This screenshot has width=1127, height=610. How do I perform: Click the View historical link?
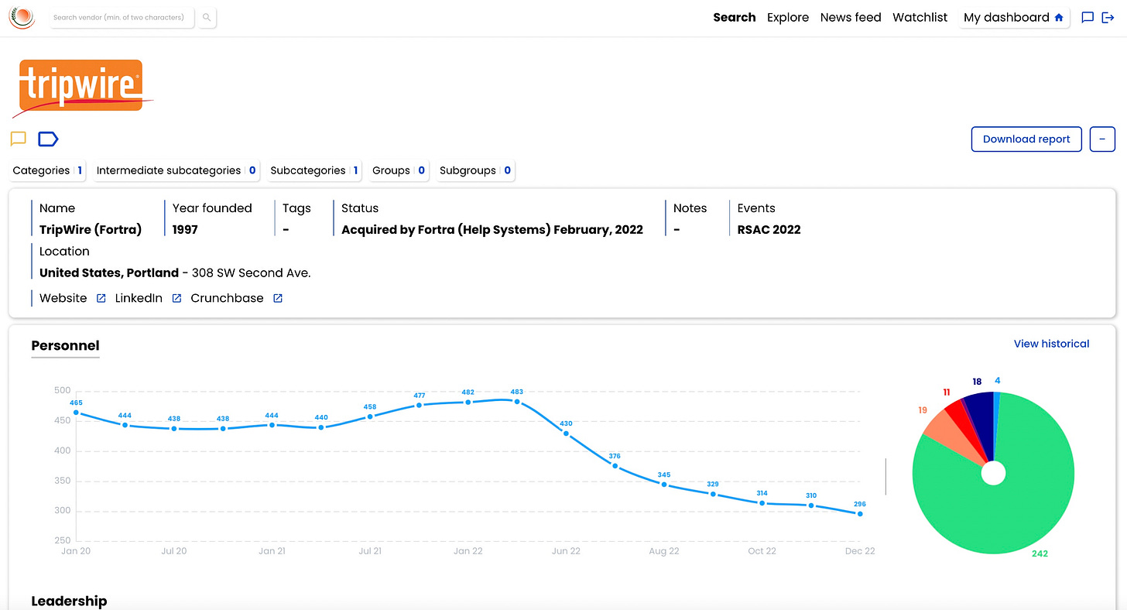pos(1051,344)
